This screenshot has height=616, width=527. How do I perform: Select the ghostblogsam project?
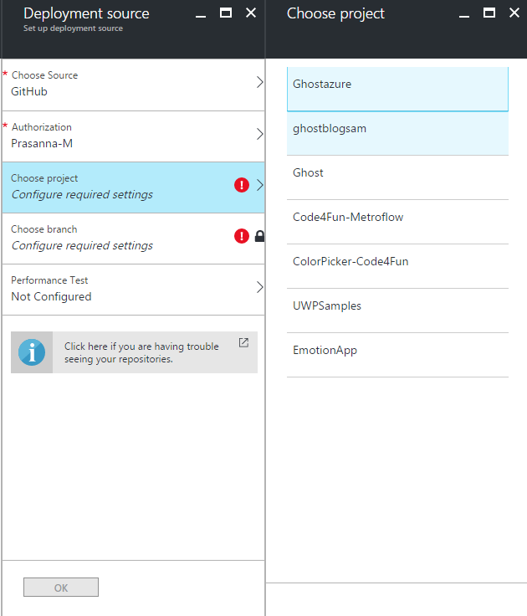[x=397, y=133]
